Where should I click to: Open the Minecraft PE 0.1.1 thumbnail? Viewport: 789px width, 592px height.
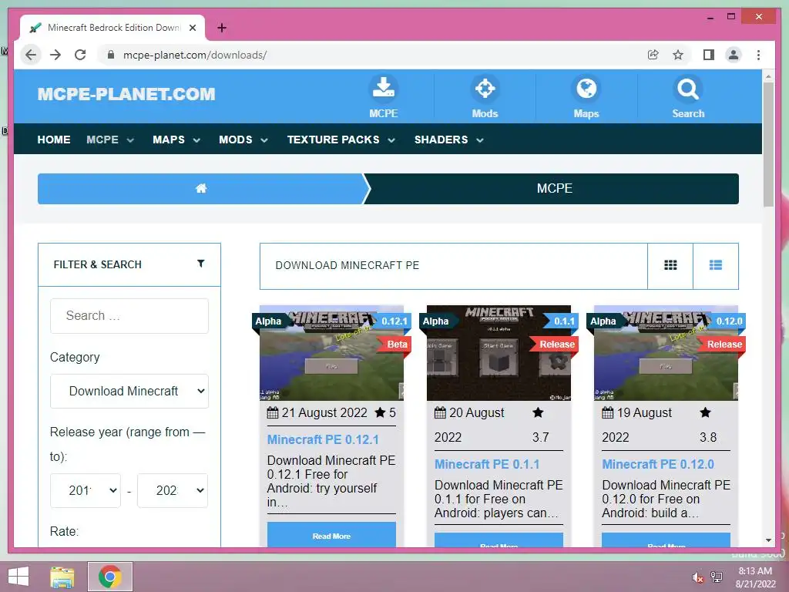(x=499, y=353)
